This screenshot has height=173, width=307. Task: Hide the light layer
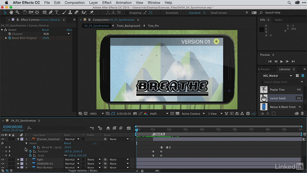[2, 160]
